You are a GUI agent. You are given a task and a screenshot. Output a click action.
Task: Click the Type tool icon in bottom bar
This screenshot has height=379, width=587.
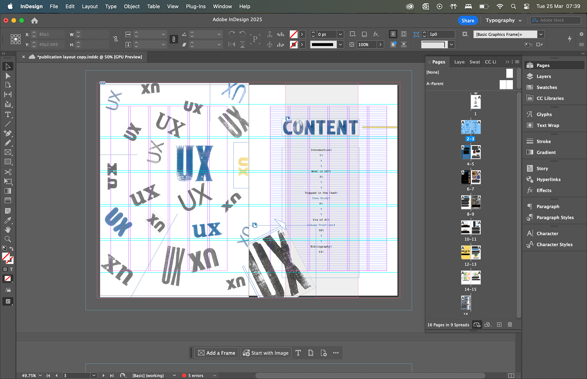pyautogui.click(x=298, y=353)
